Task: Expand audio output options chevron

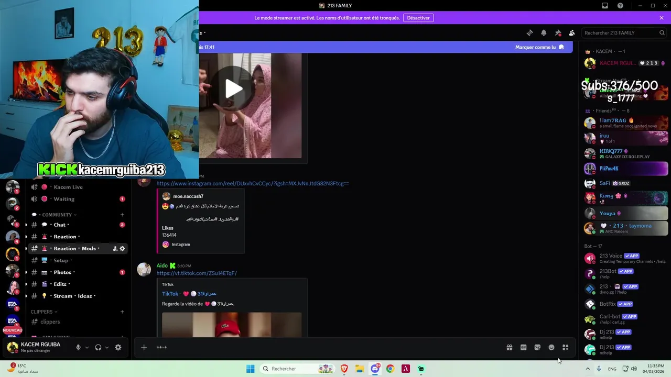Action: coord(107,347)
